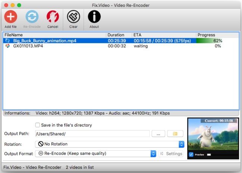Click the Output Format blue arrows
242x173 pixels.
click(153, 154)
